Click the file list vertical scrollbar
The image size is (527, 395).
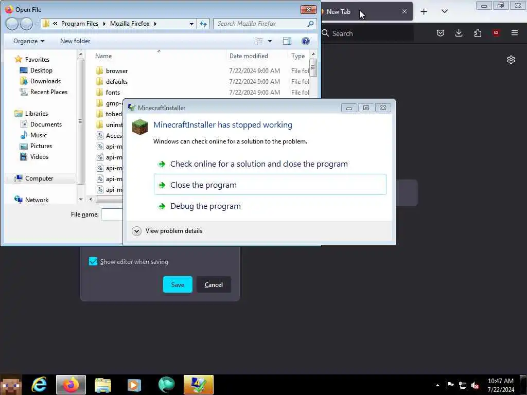pyautogui.click(x=313, y=67)
